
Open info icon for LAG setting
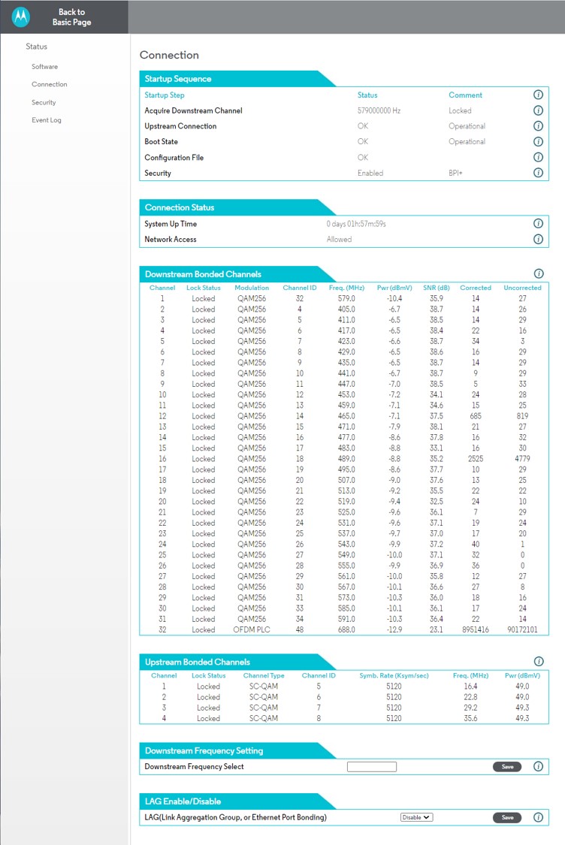pos(538,817)
